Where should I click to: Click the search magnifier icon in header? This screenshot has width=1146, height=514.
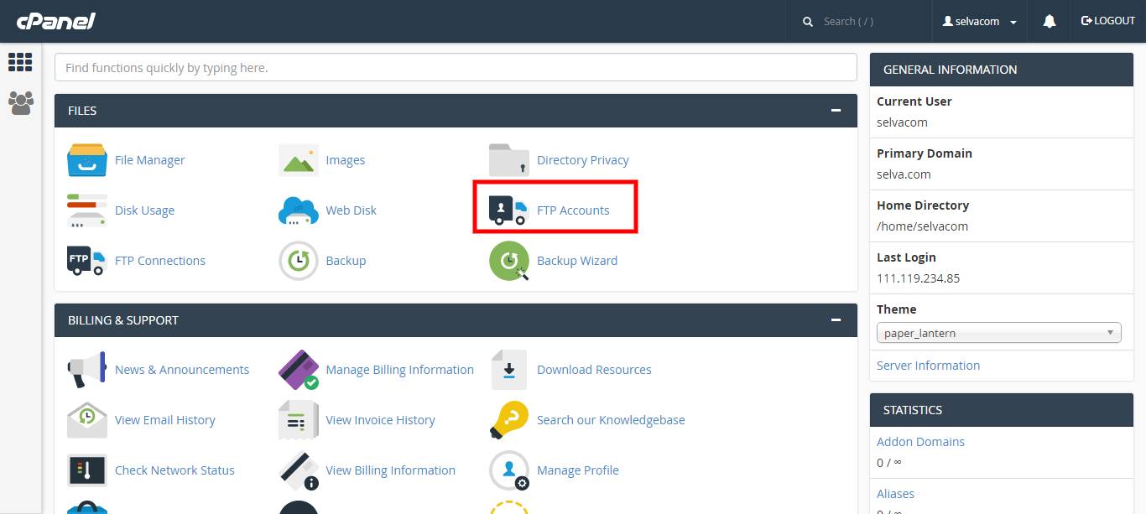point(808,22)
